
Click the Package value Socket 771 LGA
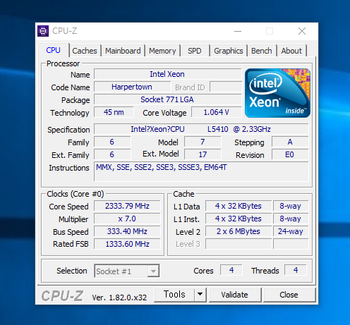167,99
